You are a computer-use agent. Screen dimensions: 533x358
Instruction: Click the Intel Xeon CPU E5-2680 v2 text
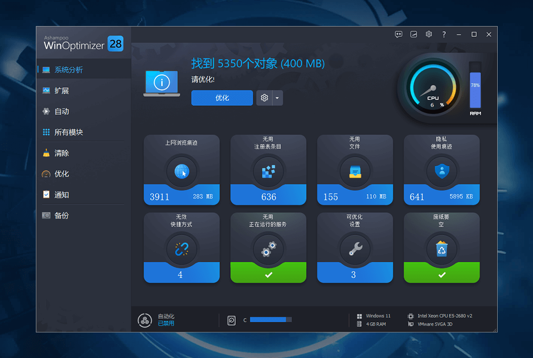click(445, 316)
